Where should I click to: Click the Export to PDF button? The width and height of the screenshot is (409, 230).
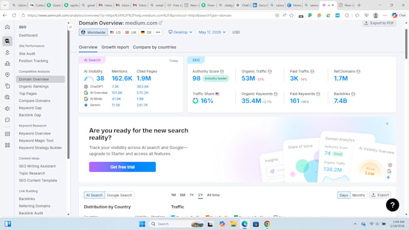(380, 23)
